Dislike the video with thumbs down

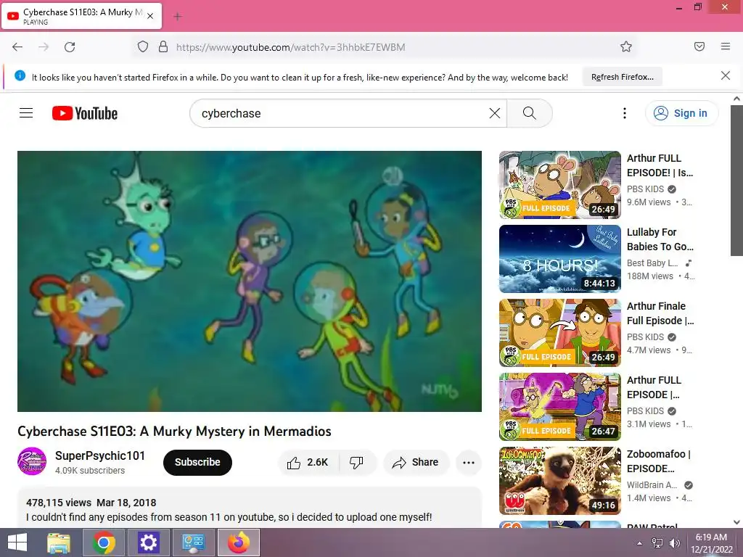tap(356, 462)
